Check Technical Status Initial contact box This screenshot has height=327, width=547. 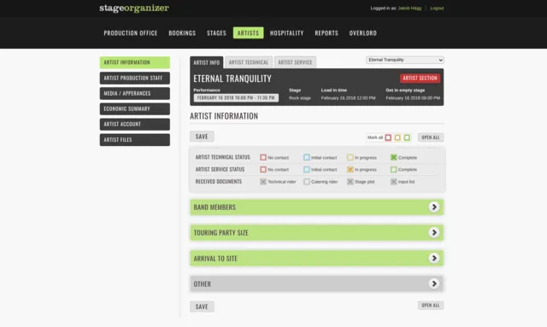[x=306, y=158]
